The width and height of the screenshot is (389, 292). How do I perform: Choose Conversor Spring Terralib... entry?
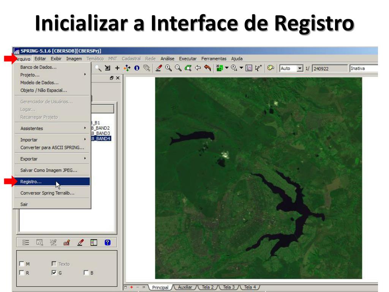[x=52, y=193]
